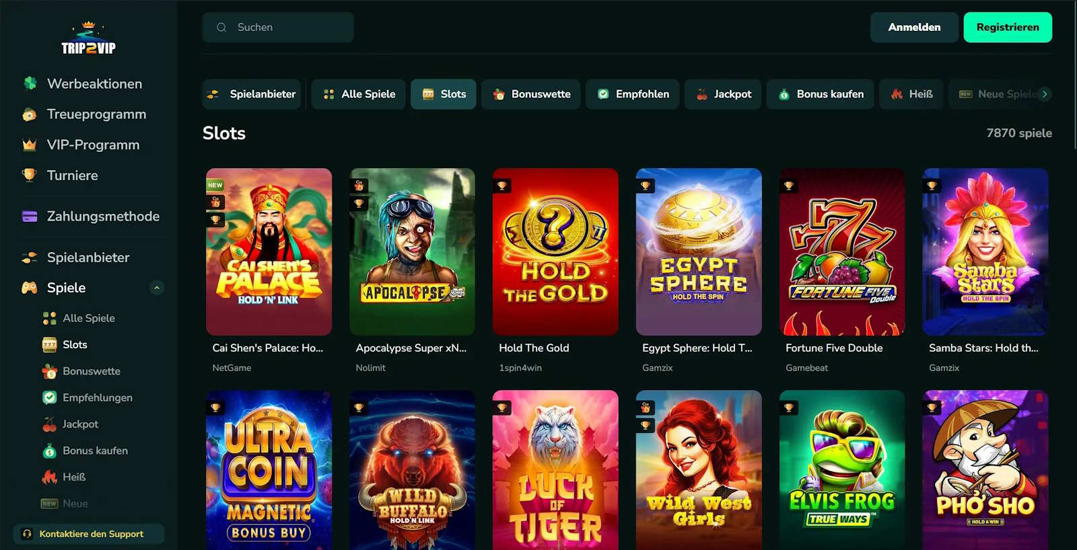Viewport: 1077px width, 550px height.
Task: Click the page scrollbar on right edge
Action: (1074, 74)
